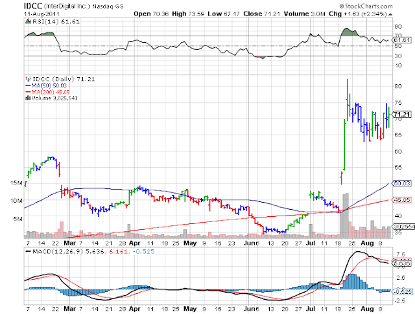
Task: Click the Apr label on the price date axis
Action: pos(134,243)
